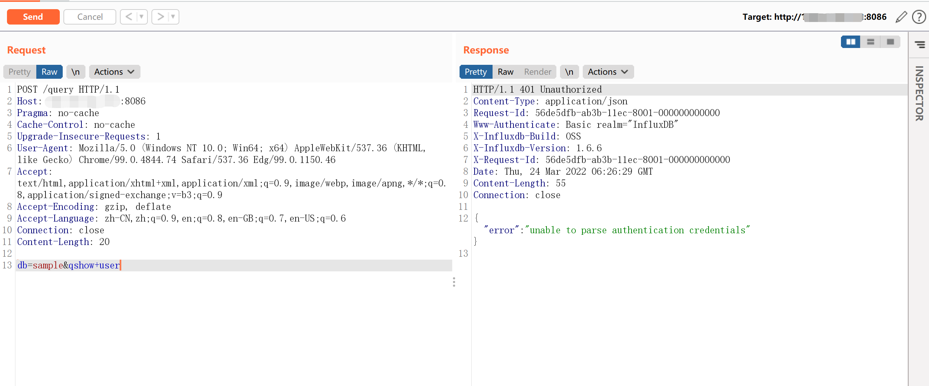
Task: Click the 'Pragma: no-cache' header line
Action: coord(58,113)
